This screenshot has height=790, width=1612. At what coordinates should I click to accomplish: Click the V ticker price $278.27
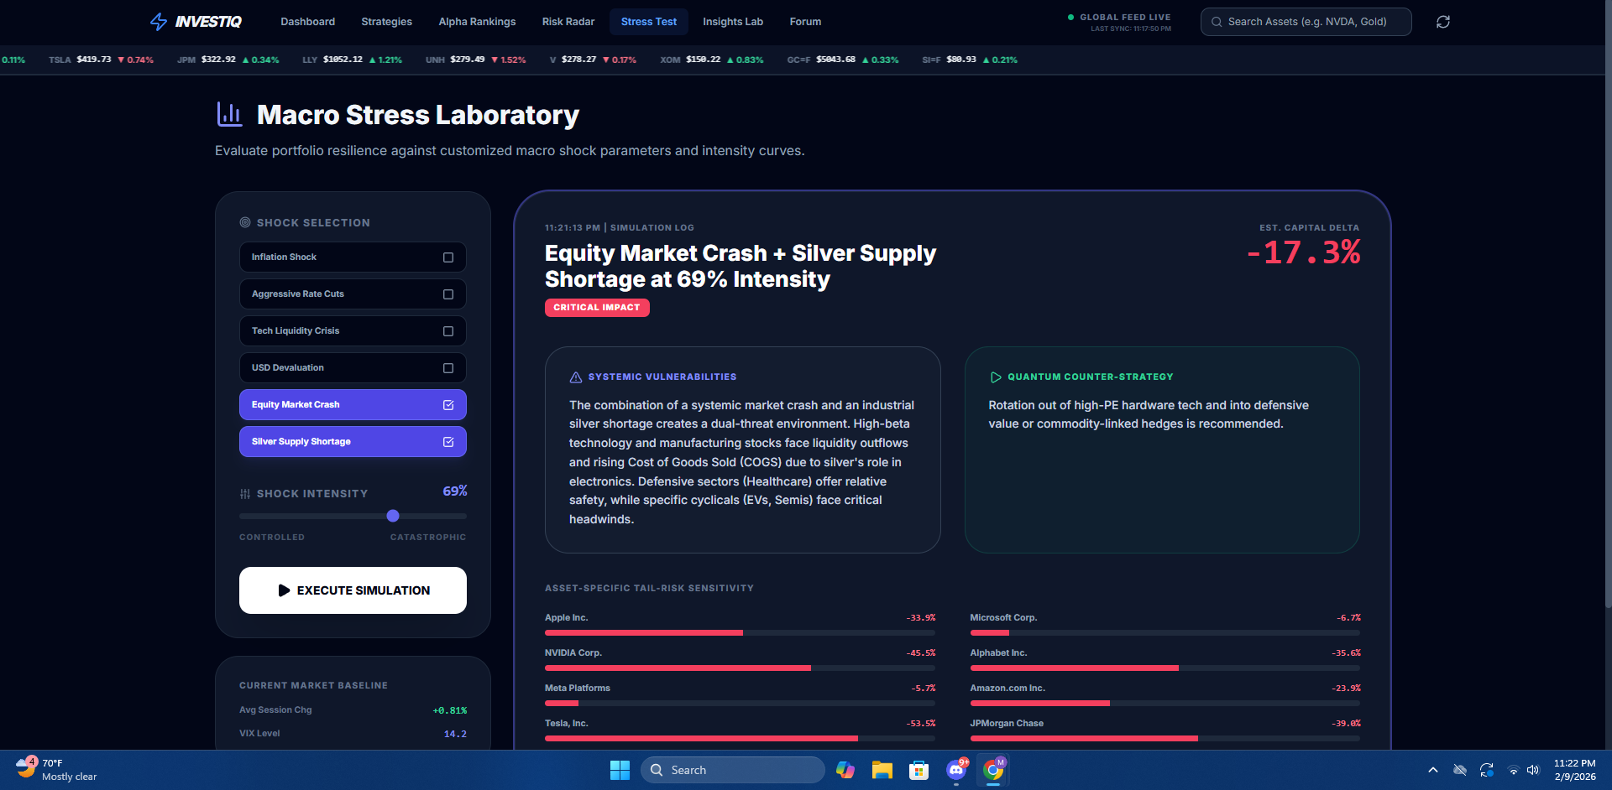tap(578, 60)
